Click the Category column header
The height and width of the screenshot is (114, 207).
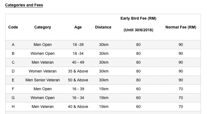pos(43,27)
